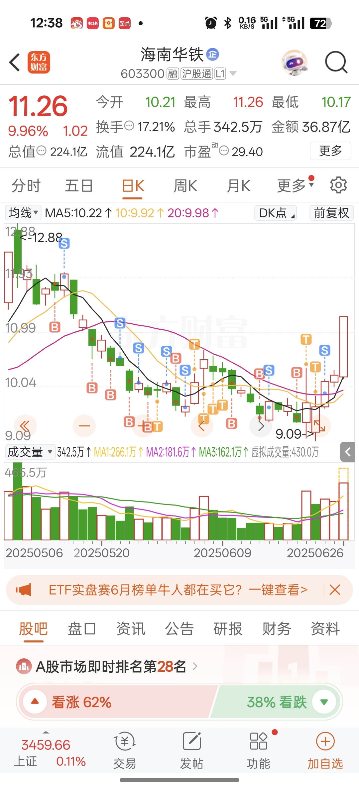Screen dimensions: 359x789
Task: Switch to the 资讯 tab
Action: click(x=131, y=629)
